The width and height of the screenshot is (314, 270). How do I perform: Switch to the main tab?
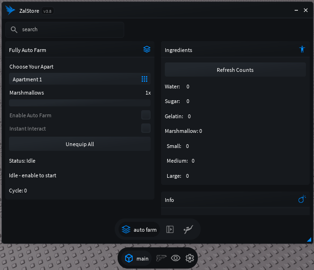coord(136,258)
